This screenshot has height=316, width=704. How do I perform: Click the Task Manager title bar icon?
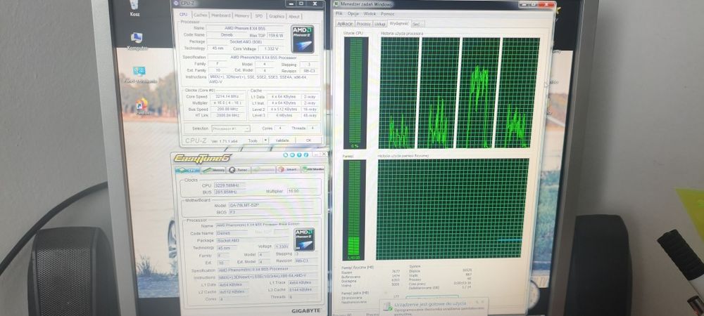click(337, 4)
